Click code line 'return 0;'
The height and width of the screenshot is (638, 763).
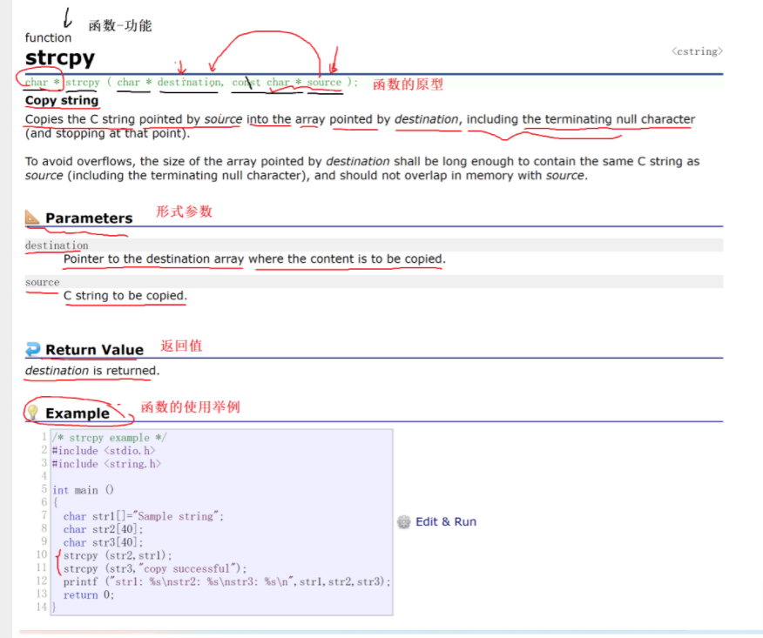(89, 594)
